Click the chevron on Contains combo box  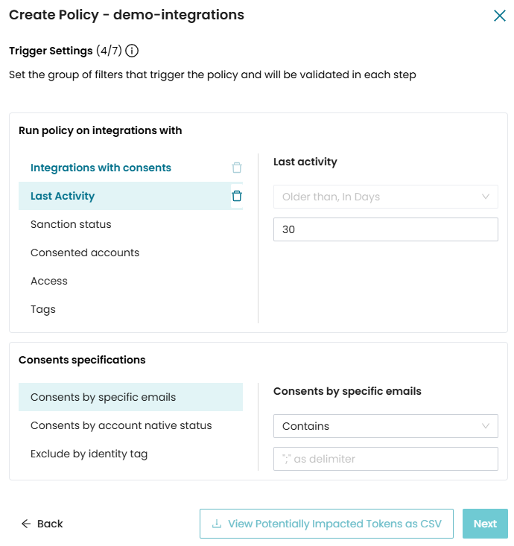pyautogui.click(x=486, y=426)
